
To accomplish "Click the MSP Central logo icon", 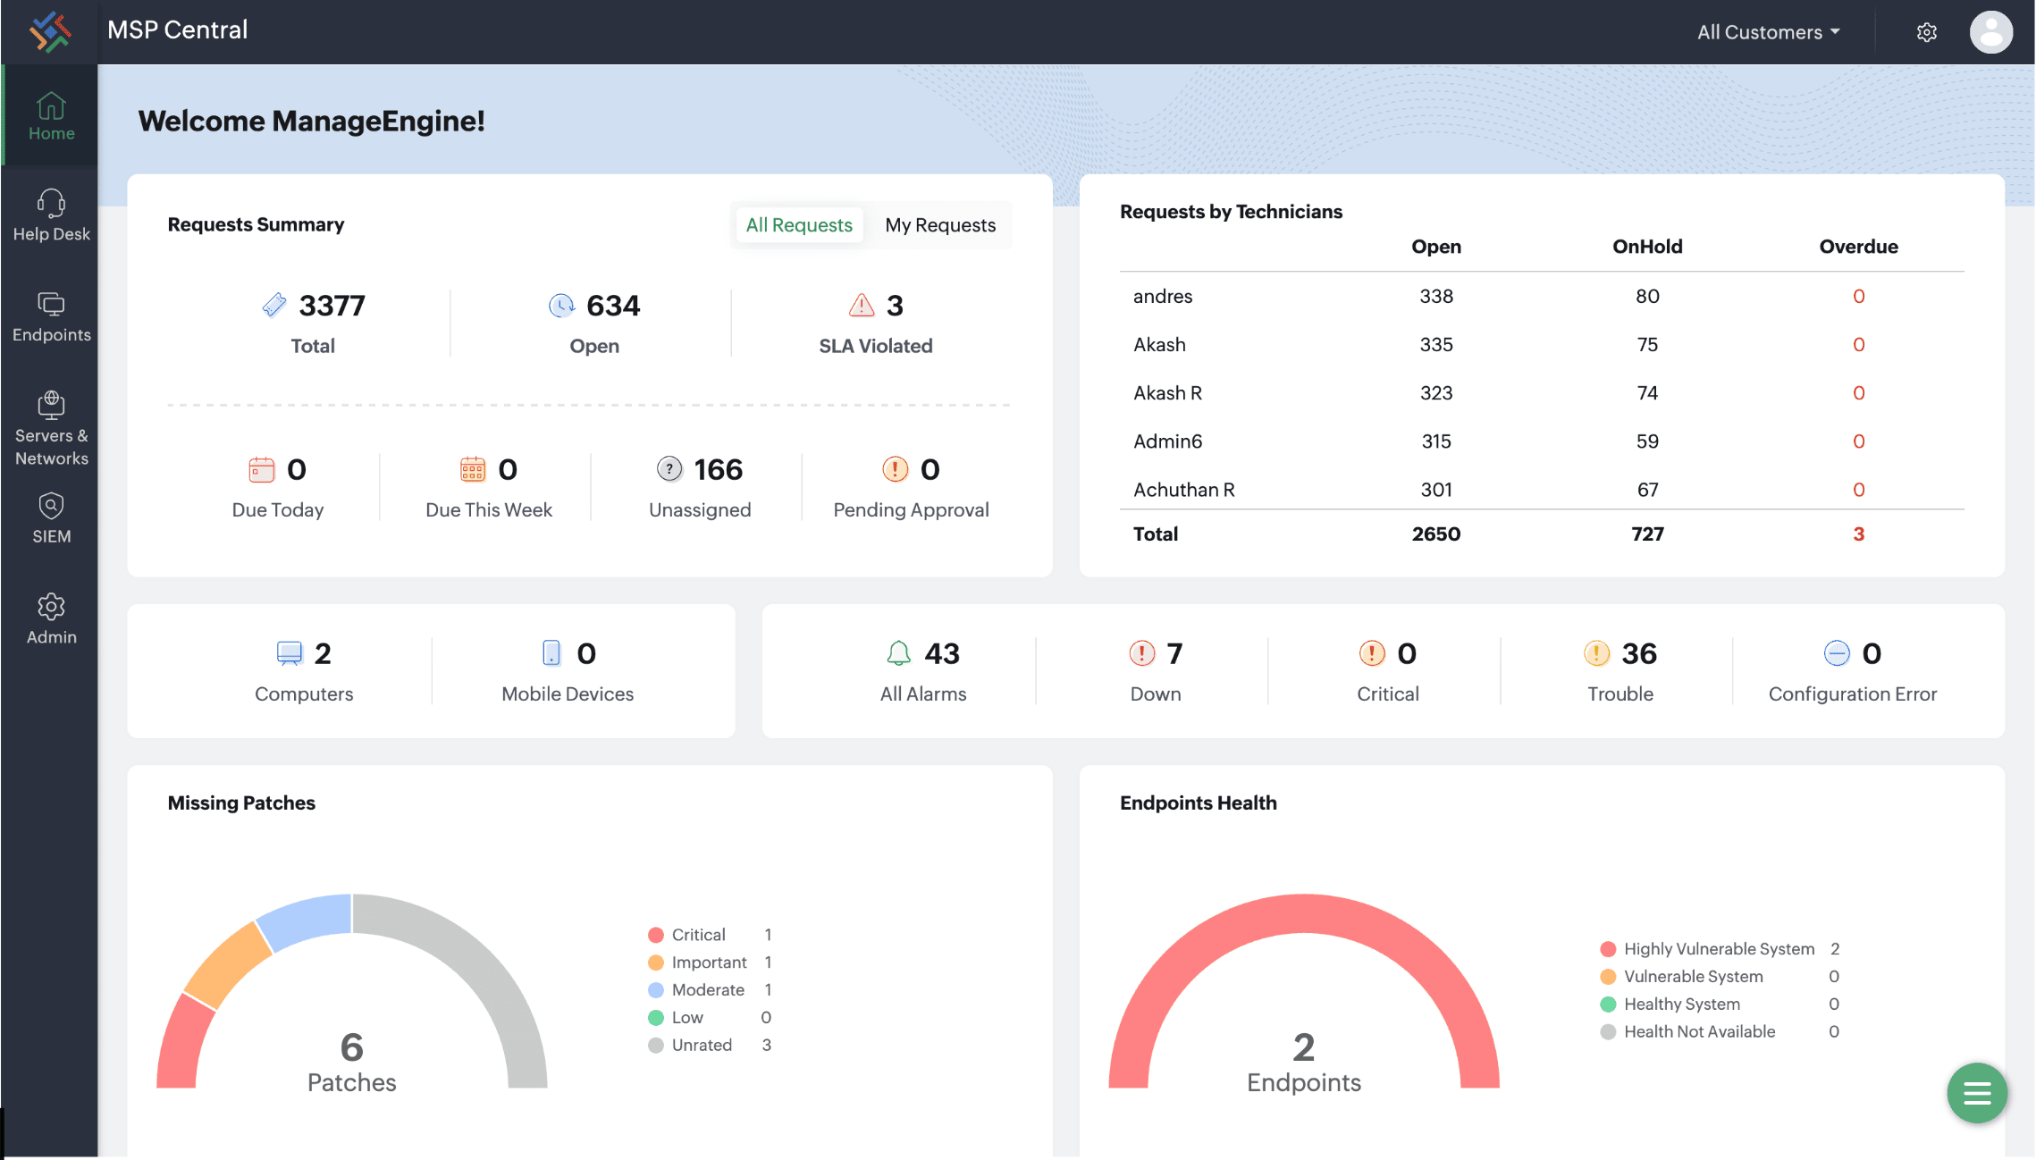I will click(50, 31).
